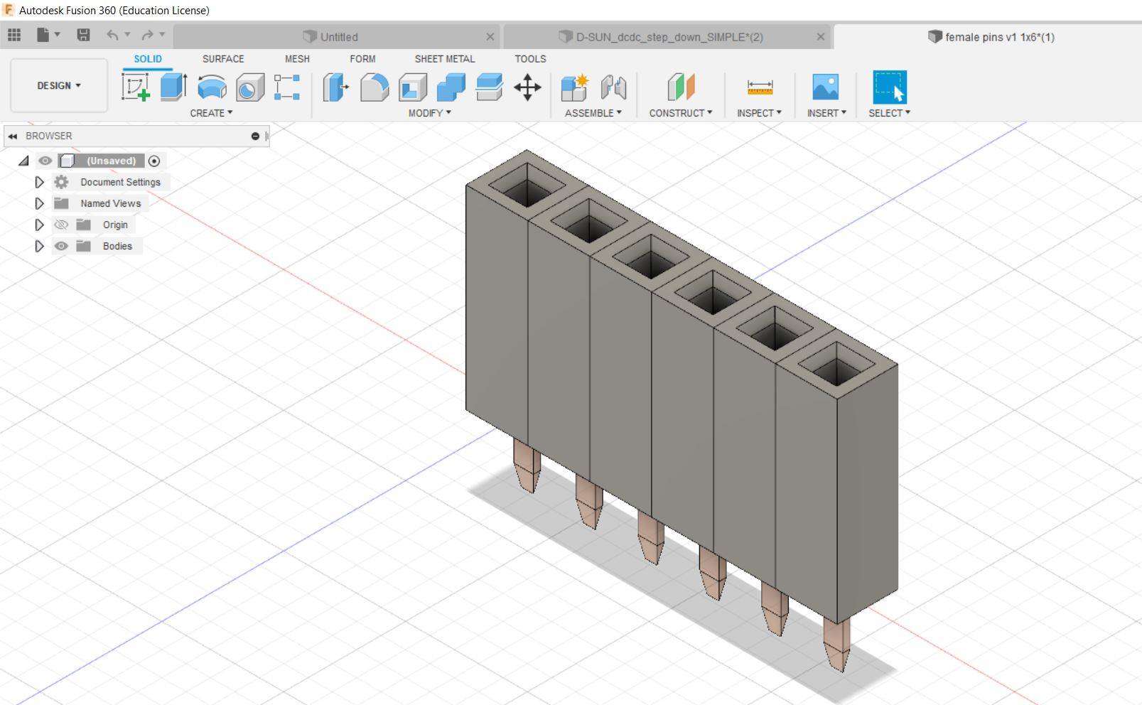Click the Insert image icon

[825, 87]
